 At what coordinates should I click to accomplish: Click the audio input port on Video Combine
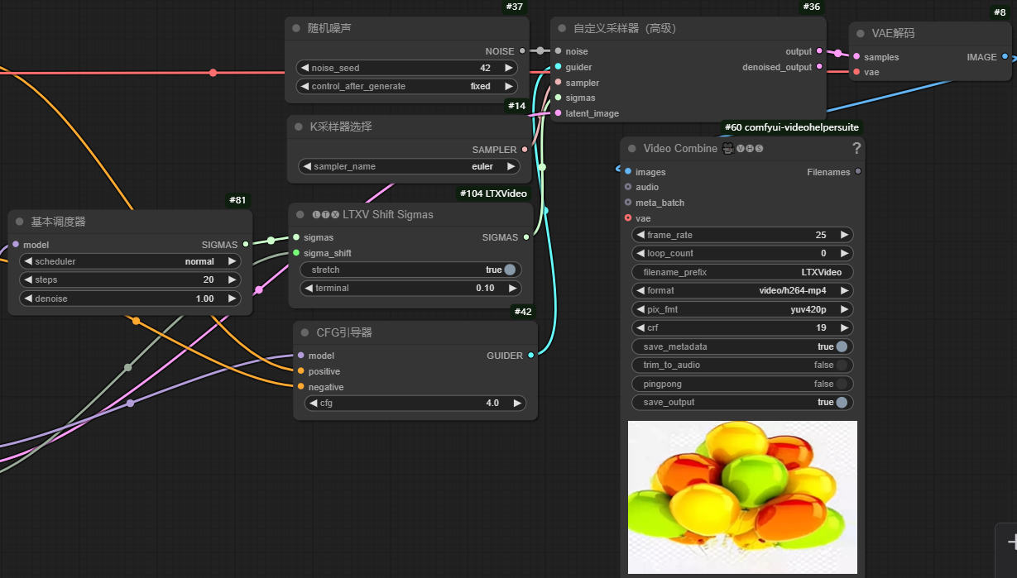pos(628,187)
